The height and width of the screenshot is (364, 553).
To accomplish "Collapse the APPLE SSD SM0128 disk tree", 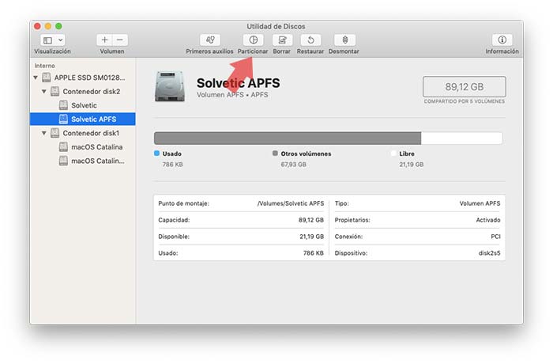I will 36,78.
